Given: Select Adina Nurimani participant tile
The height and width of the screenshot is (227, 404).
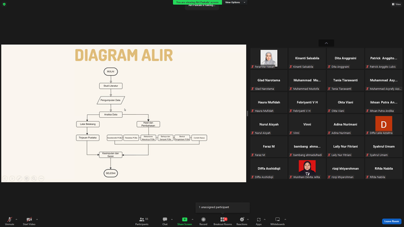Looking at the screenshot, I should click(x=345, y=125).
